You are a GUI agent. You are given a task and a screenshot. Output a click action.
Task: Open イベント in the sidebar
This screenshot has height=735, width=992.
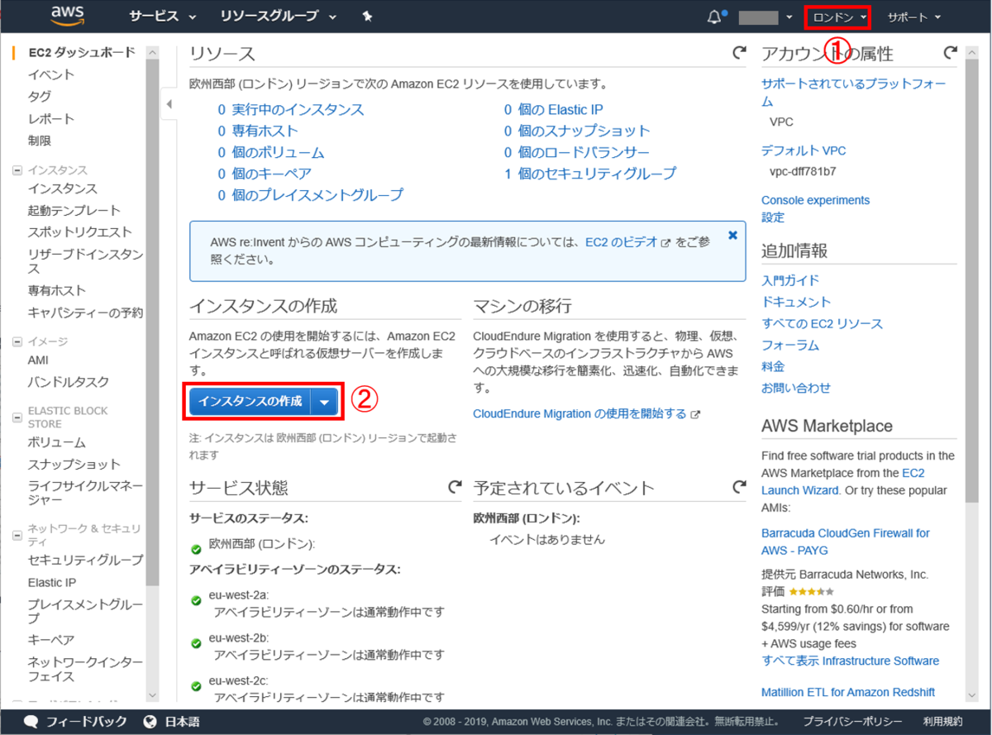50,74
